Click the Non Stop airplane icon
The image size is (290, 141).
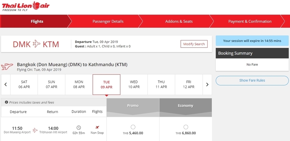[x=97, y=128]
